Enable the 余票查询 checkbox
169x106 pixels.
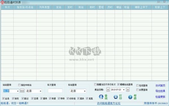[x=137, y=90]
